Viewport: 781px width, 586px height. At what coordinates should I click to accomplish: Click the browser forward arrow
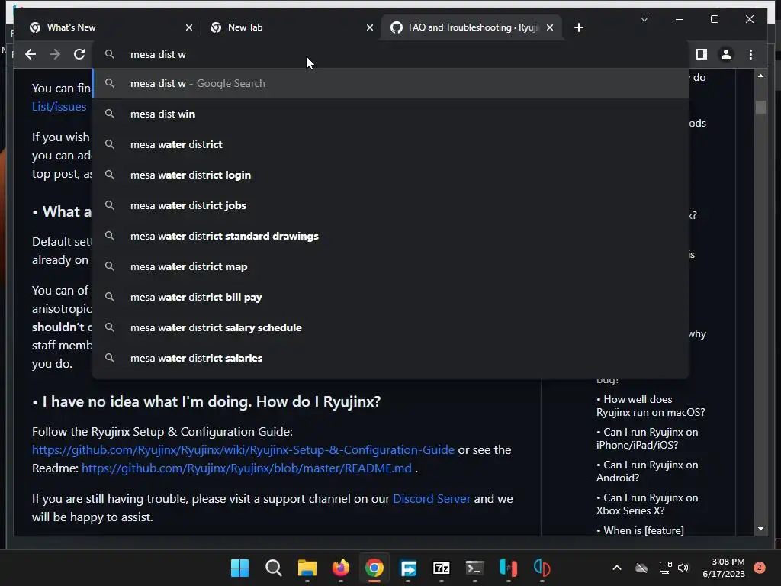click(55, 54)
